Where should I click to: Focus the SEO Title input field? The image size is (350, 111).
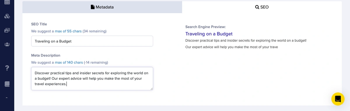[92, 41]
